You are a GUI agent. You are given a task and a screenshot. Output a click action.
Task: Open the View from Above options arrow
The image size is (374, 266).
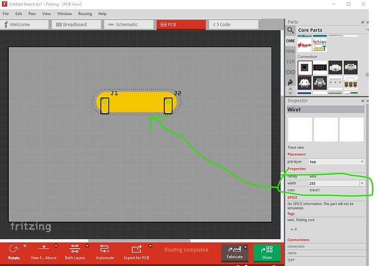56,246
